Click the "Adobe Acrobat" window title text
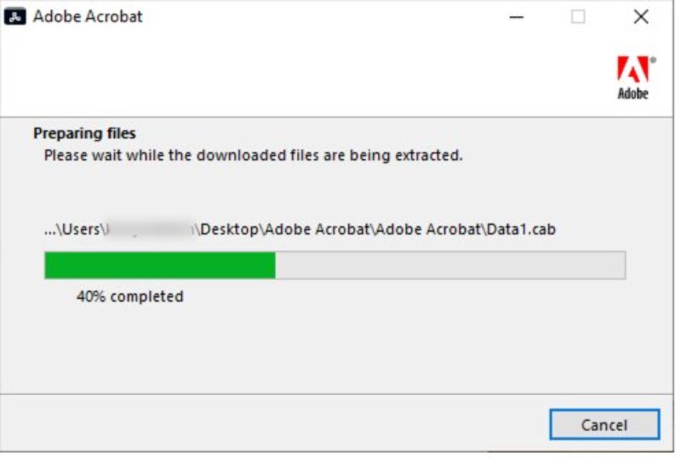The height and width of the screenshot is (458, 681). (88, 17)
